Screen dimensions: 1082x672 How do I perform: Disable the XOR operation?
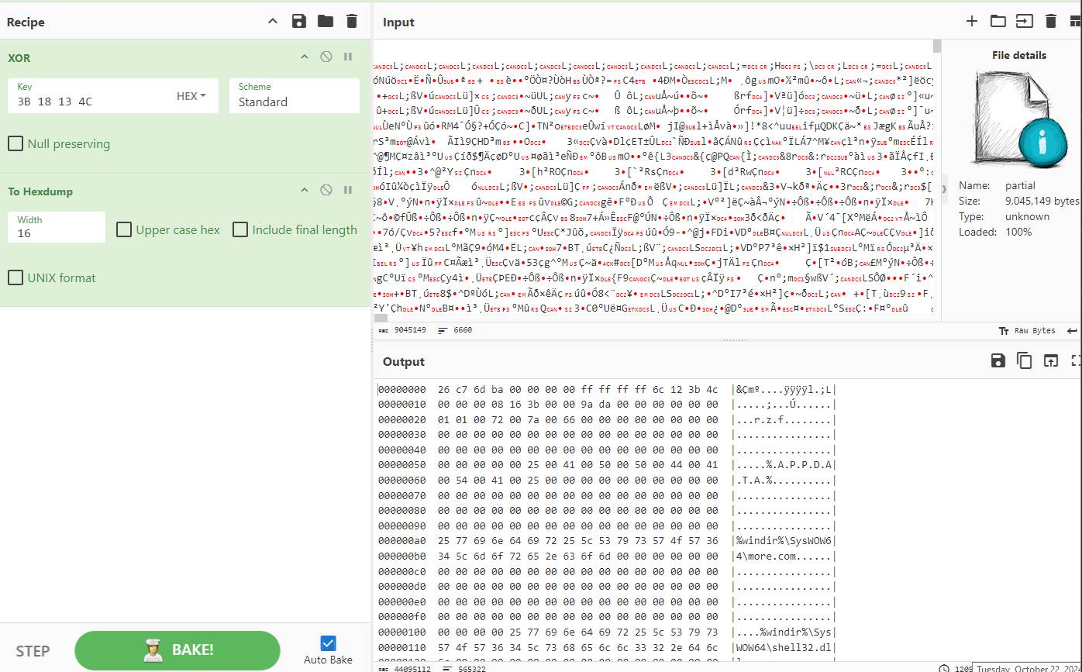pyautogui.click(x=326, y=57)
